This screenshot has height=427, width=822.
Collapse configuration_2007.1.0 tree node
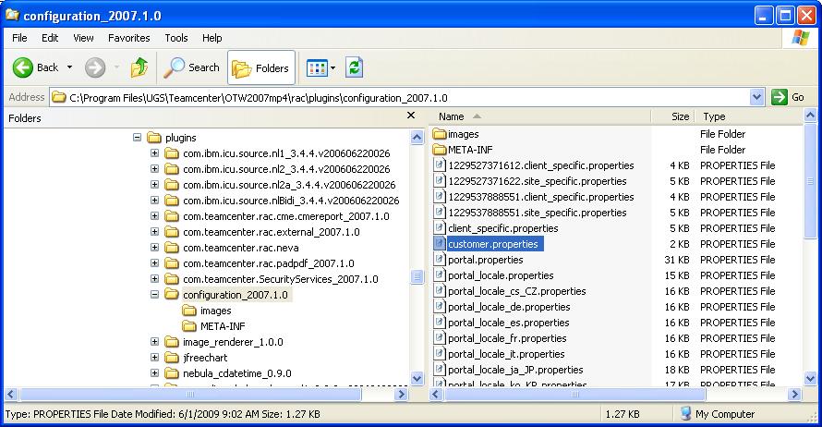click(x=154, y=295)
